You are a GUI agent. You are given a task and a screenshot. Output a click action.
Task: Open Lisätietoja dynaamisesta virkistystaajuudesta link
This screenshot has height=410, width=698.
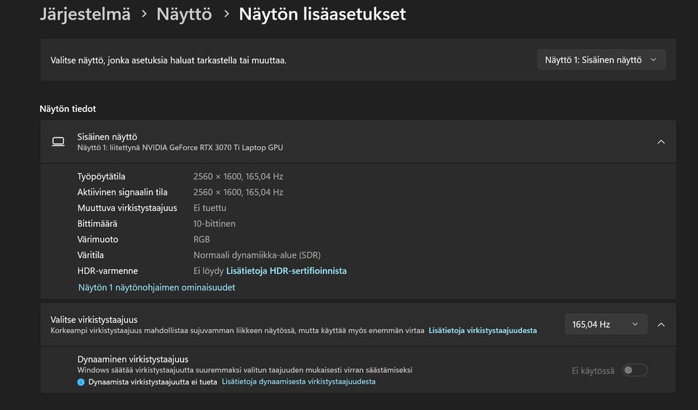299,382
